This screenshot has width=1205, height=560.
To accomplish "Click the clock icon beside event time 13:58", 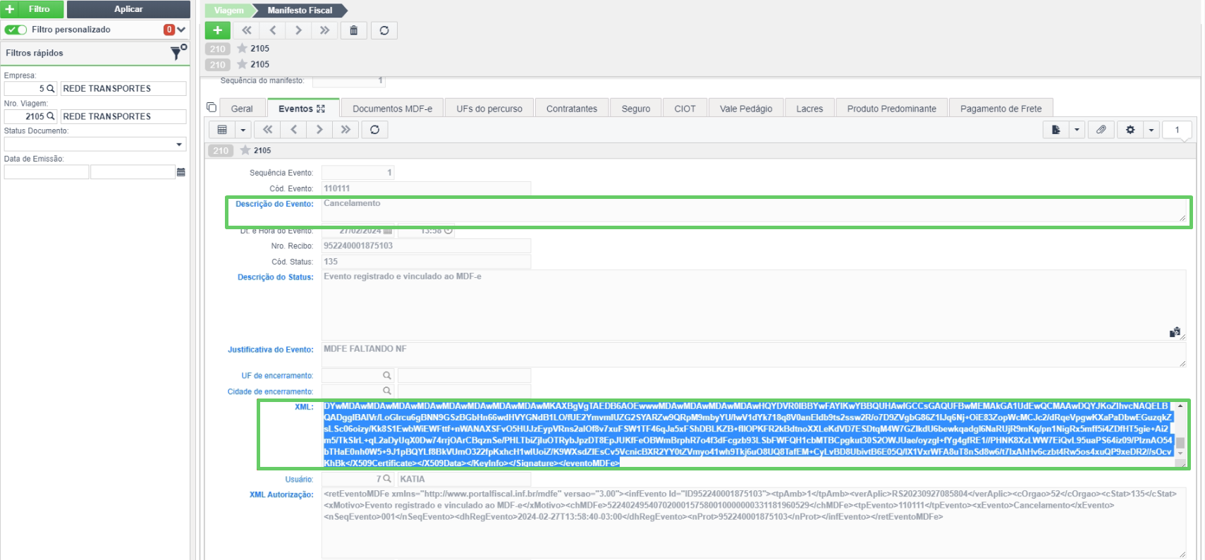I will (x=448, y=231).
